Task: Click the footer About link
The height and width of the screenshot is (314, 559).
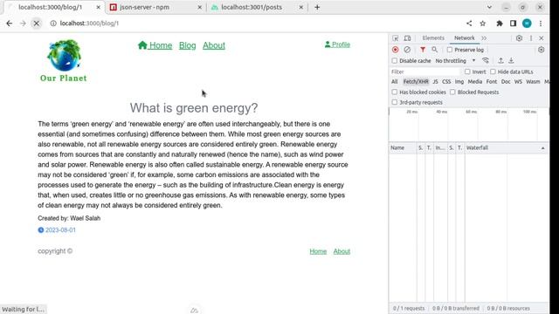Action: tap(342, 251)
